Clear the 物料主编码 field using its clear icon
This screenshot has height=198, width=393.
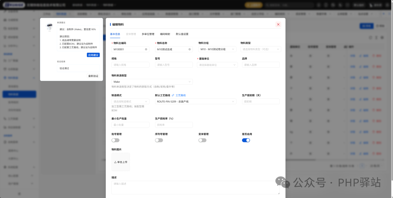pyautogui.click(x=146, y=49)
